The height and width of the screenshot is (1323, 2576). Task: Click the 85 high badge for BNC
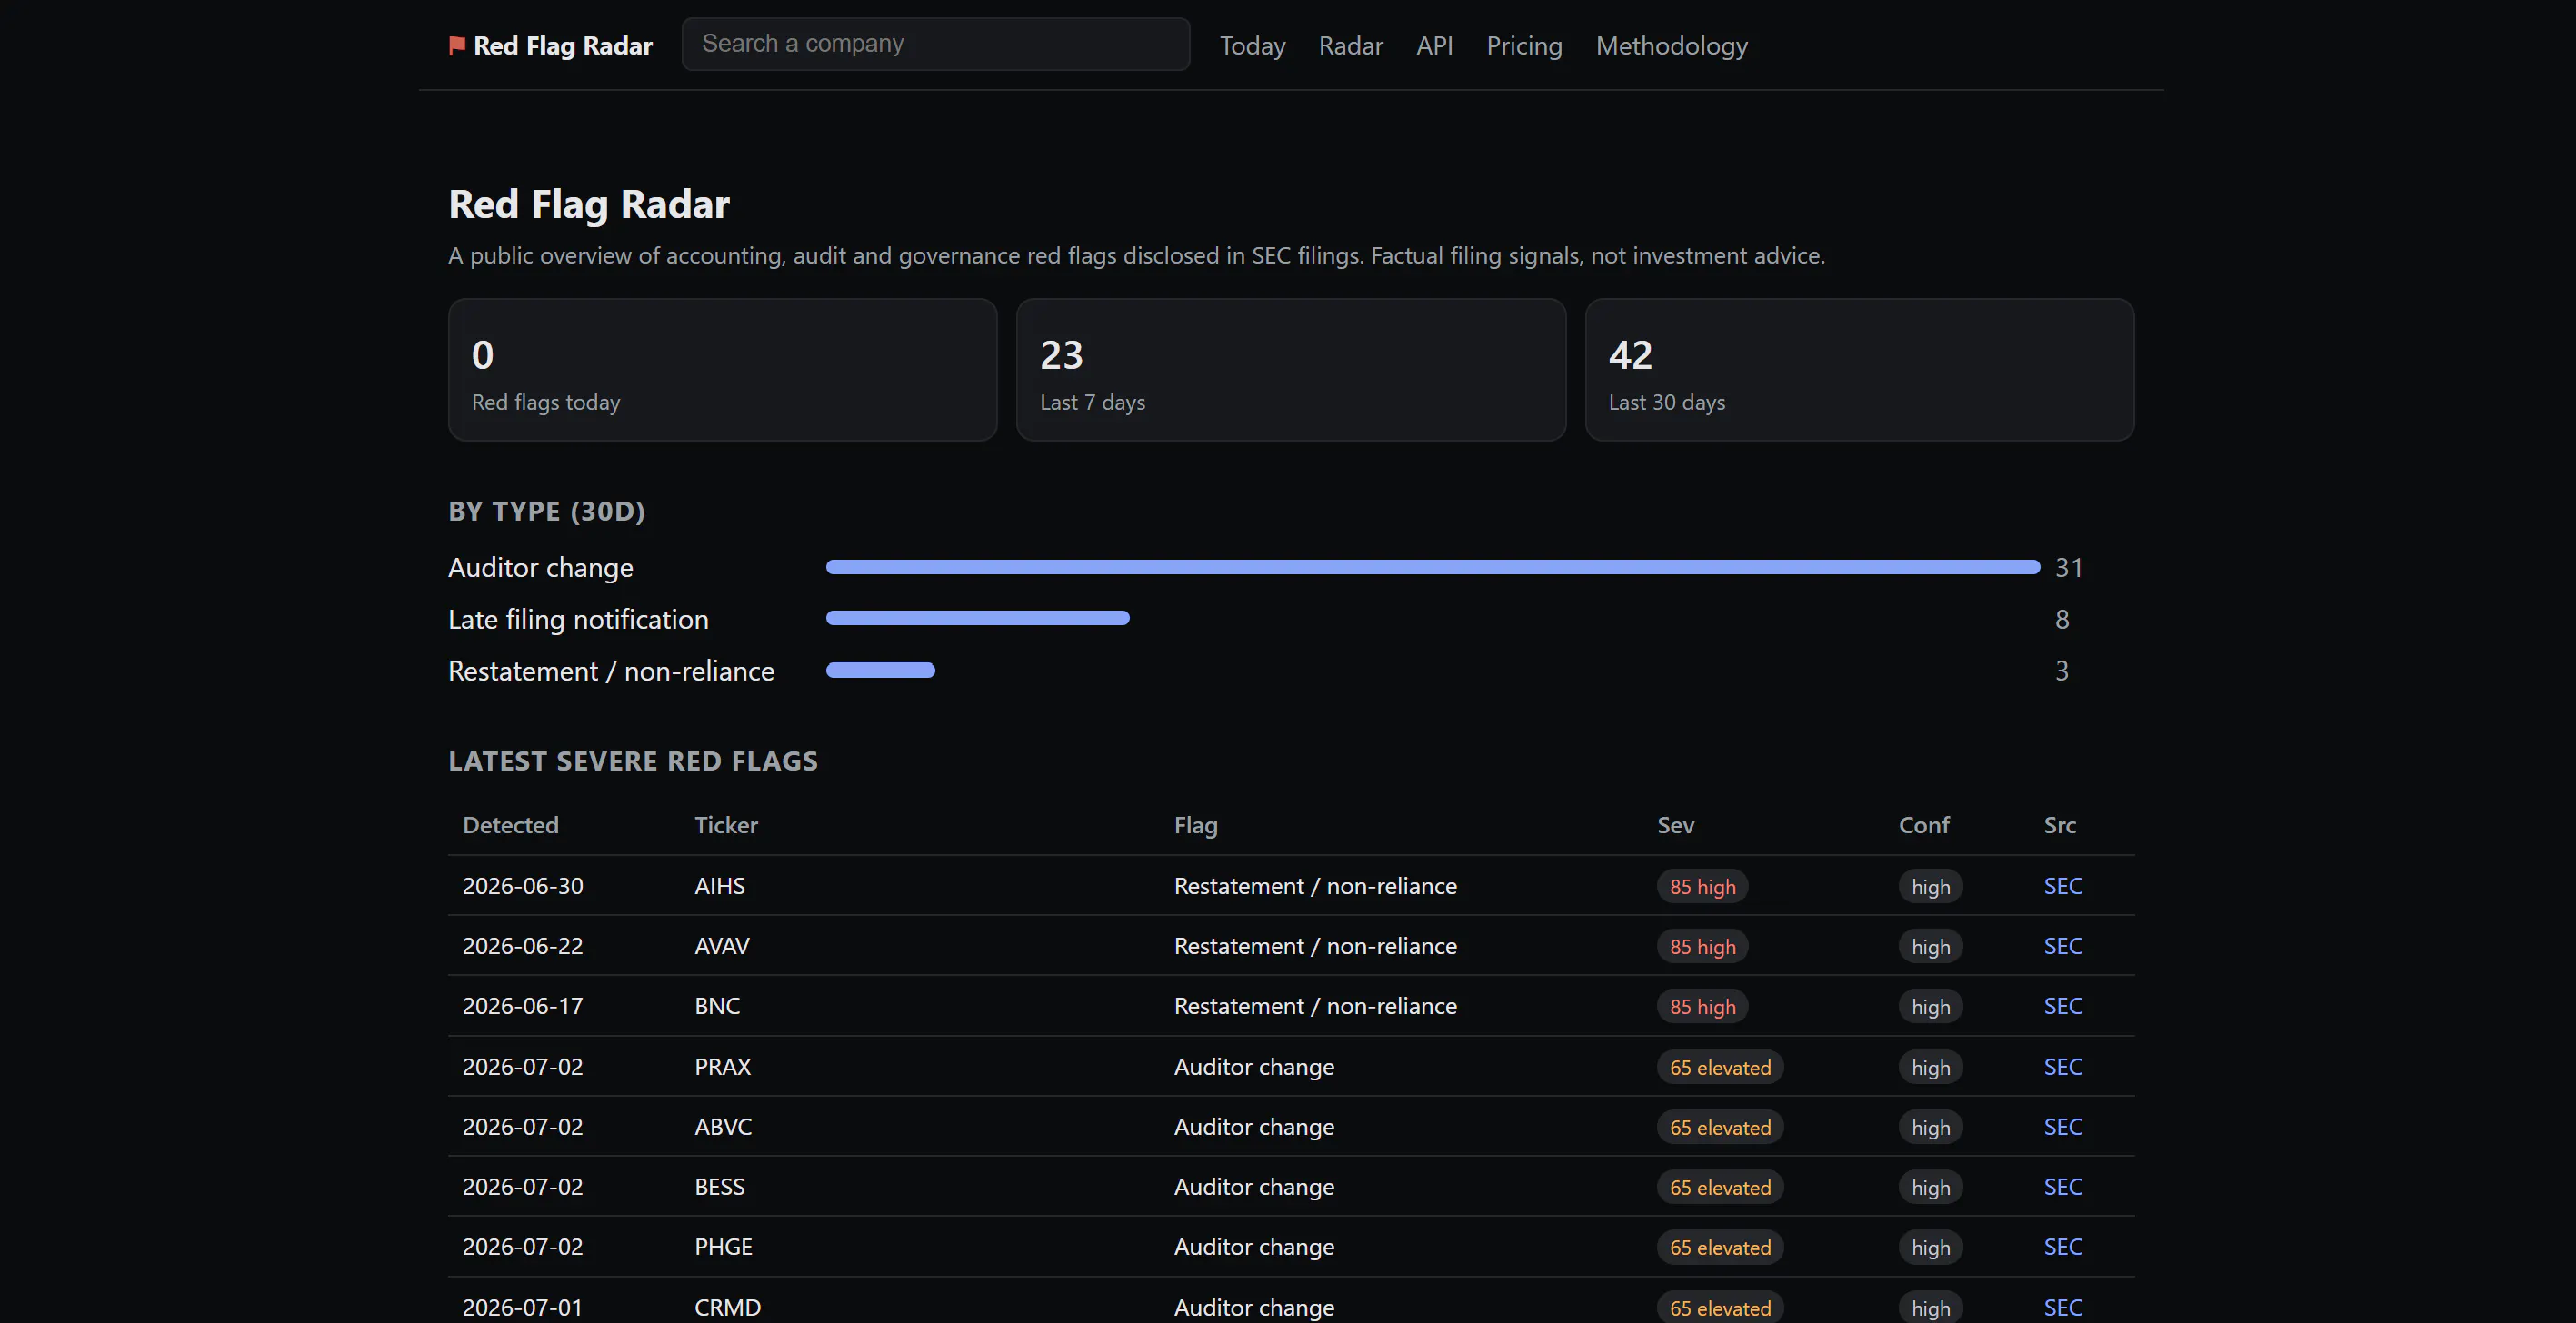[1702, 1007]
